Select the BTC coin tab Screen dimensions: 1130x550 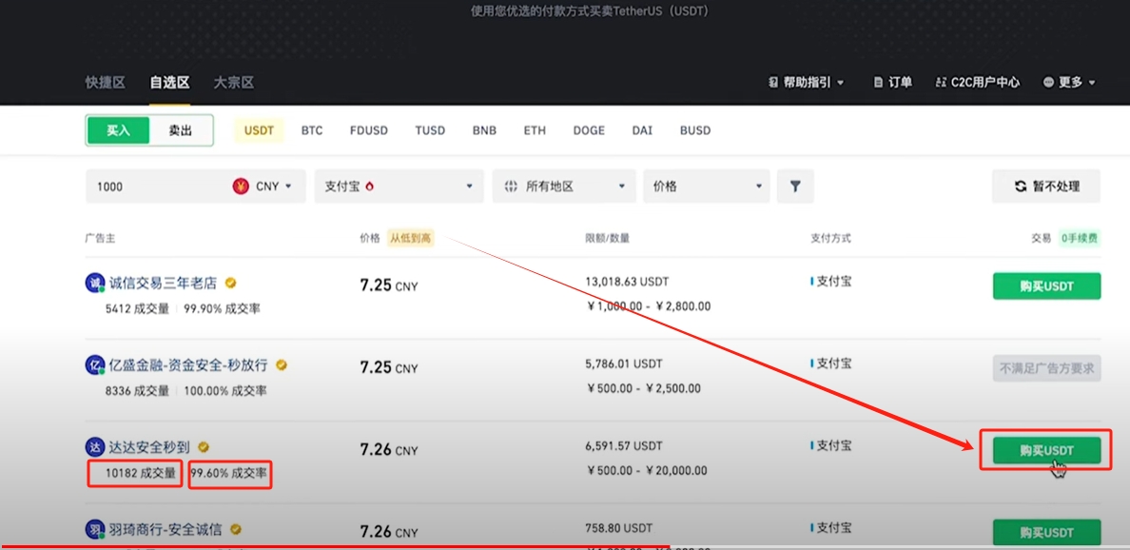tap(312, 130)
